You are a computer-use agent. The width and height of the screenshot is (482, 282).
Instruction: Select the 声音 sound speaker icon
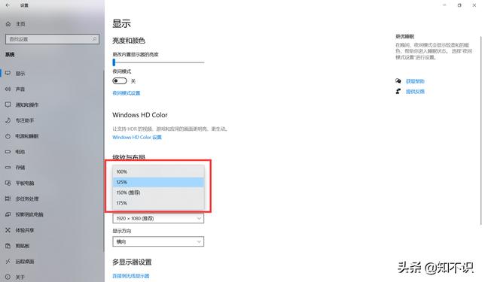coord(8,89)
